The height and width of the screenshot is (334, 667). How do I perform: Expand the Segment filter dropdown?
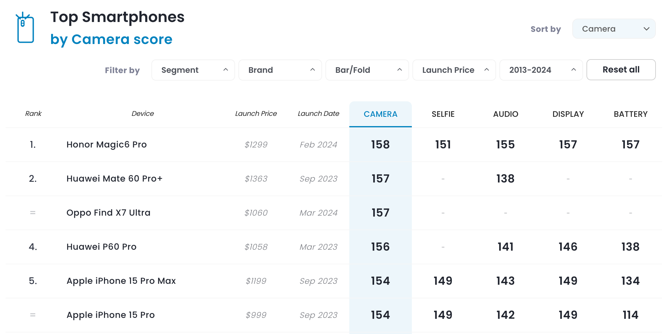193,70
